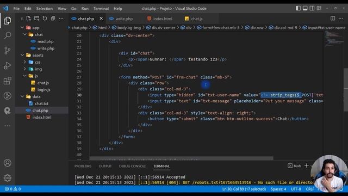
Task: Open the Extensions view
Action: (x=7, y=81)
